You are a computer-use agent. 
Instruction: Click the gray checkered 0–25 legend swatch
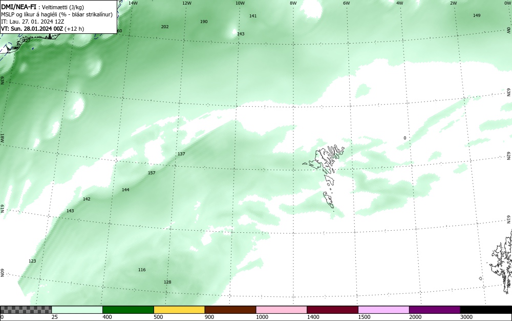26,310
